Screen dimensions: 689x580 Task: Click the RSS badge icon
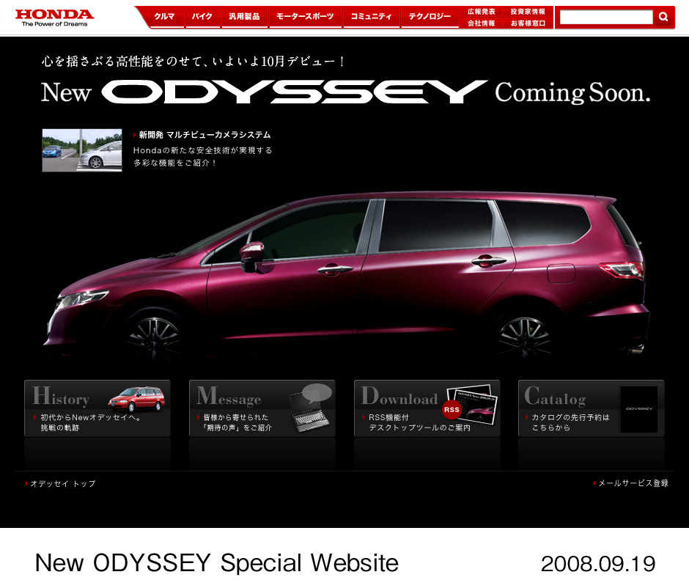452,410
